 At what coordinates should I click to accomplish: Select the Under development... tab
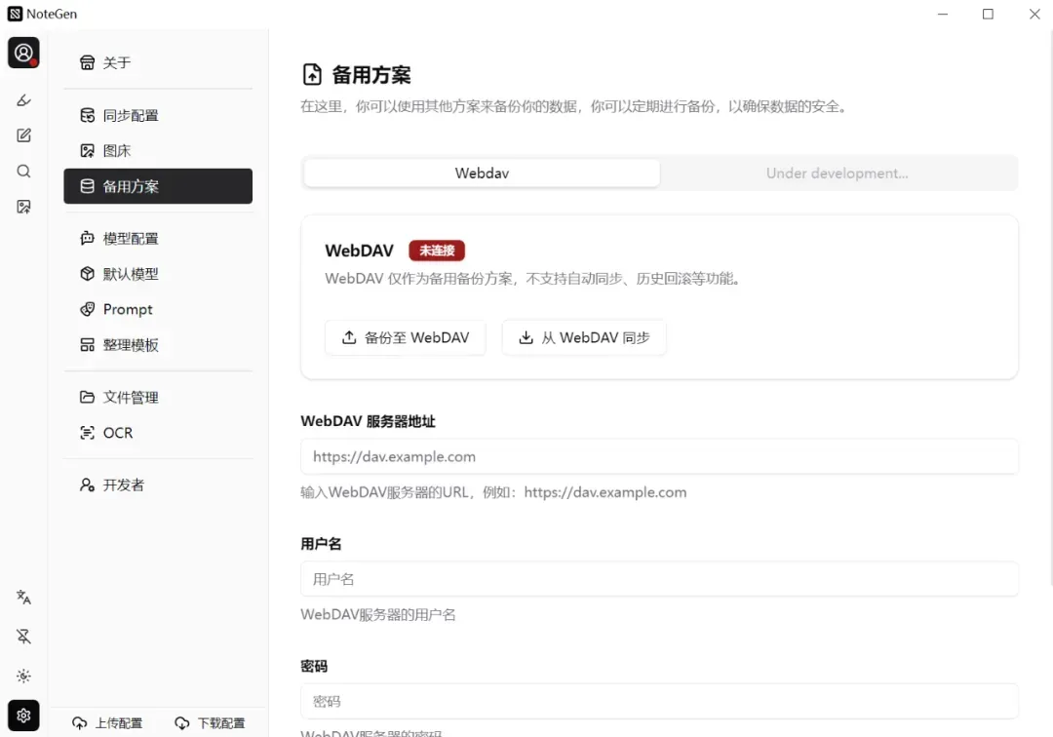pos(837,174)
